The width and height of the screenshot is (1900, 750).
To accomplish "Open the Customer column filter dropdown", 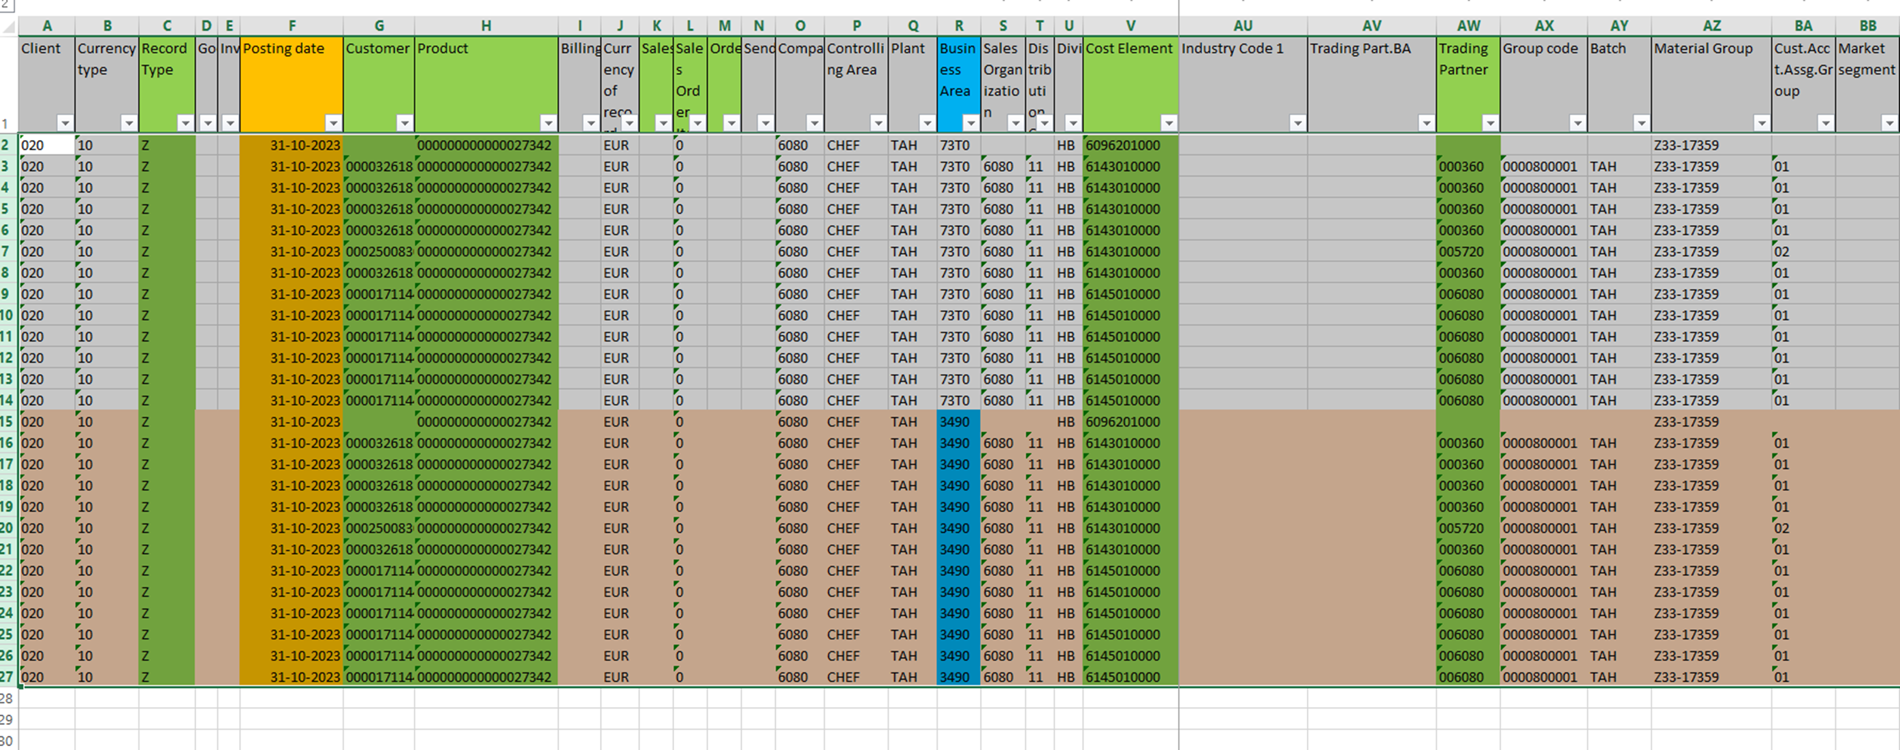I will click(x=405, y=123).
